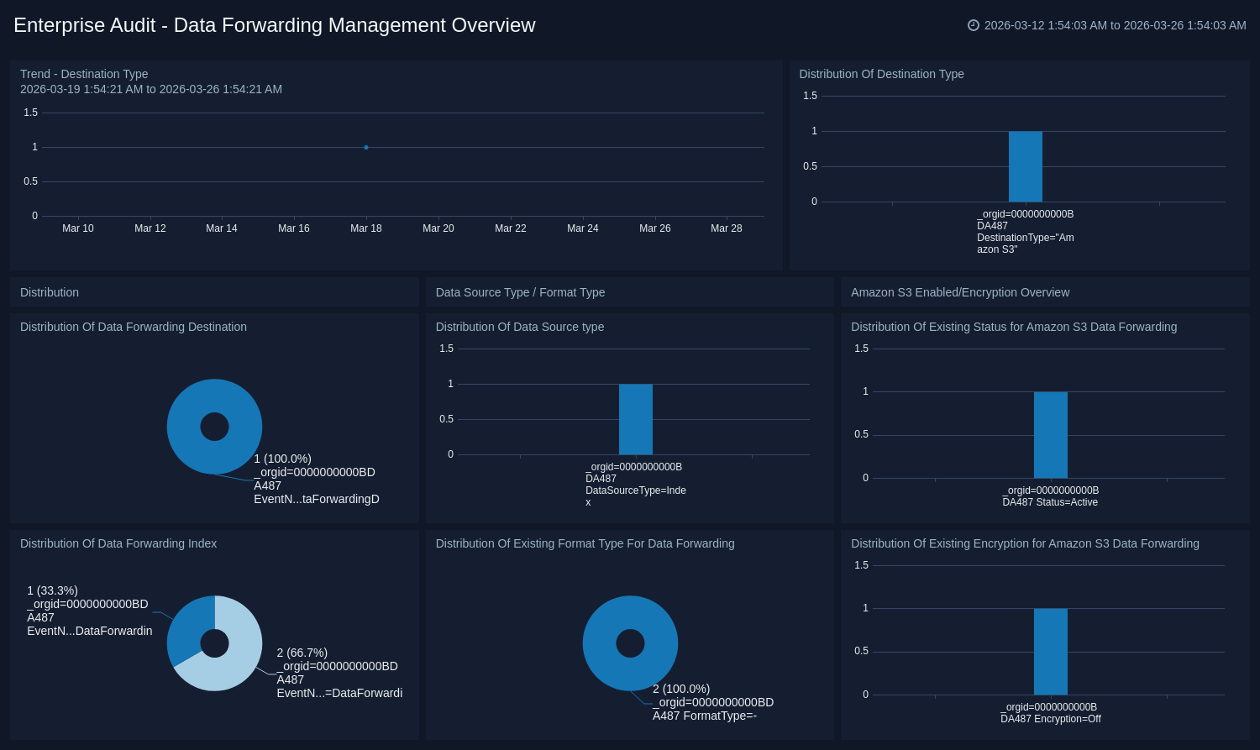Screen dimensions: 1260x750
Task: Open the dashboard time range selector
Action: pos(1115,25)
